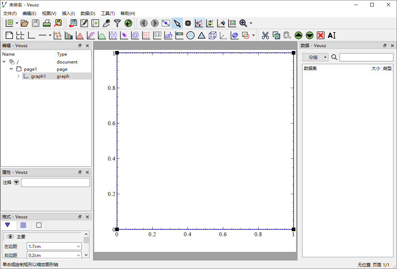Move the selected widget down
Viewport: 397px width, 269px height.
310,35
